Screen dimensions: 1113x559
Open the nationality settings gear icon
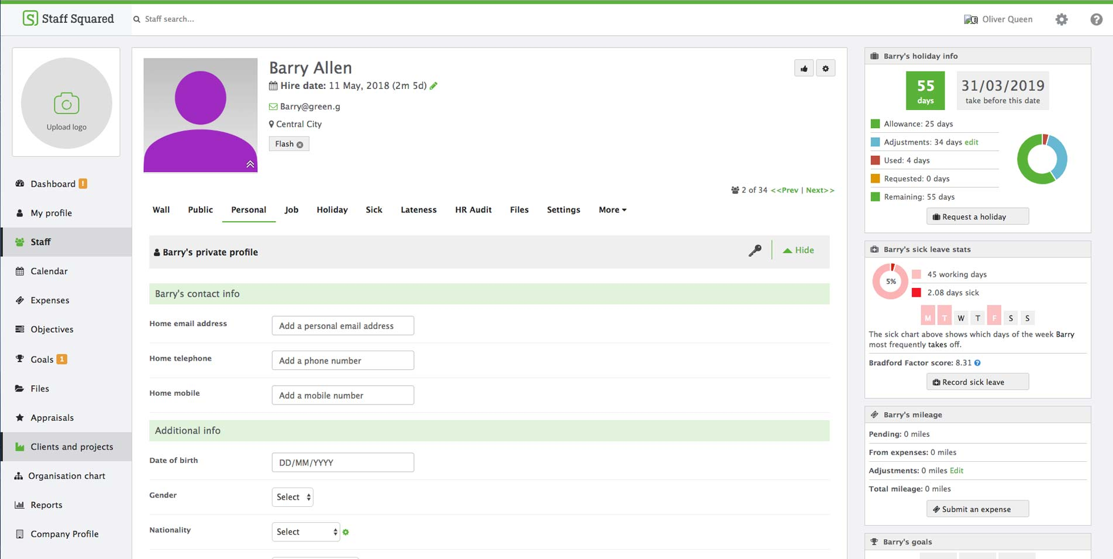coord(345,532)
